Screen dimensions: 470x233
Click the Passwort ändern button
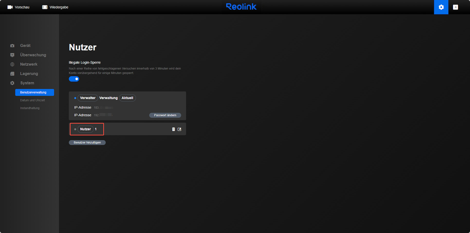165,115
